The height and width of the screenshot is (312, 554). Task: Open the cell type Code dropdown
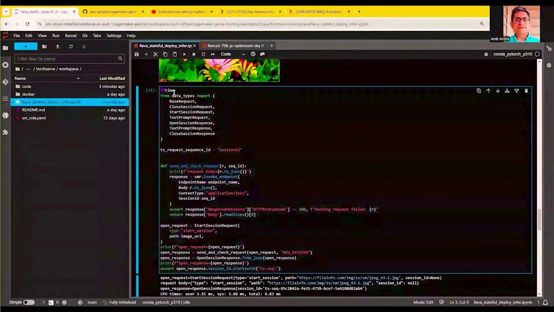[x=233, y=54]
